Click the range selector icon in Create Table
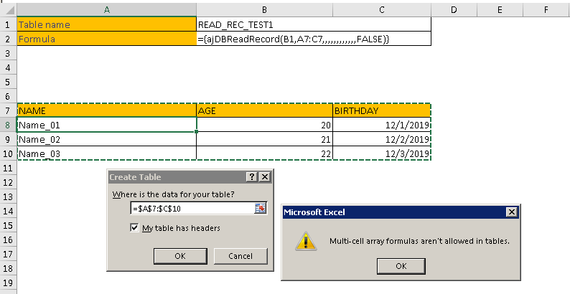 click(260, 208)
